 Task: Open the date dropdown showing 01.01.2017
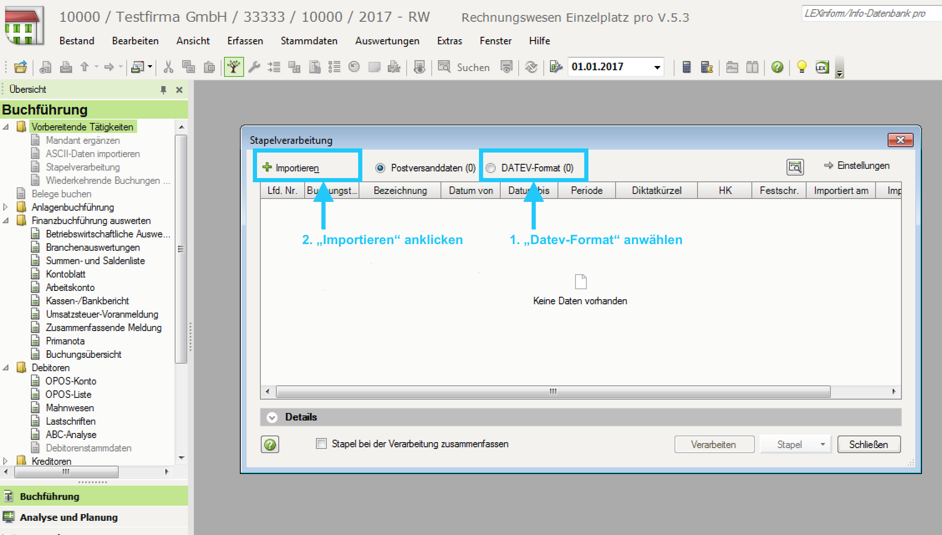[x=657, y=67]
